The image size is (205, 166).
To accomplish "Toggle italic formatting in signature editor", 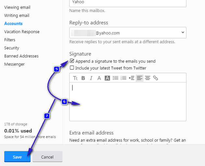I will click(x=91, y=78).
